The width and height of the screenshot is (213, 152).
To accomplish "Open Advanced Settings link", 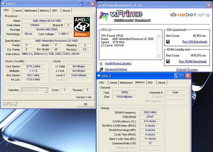I will (x=116, y=69).
